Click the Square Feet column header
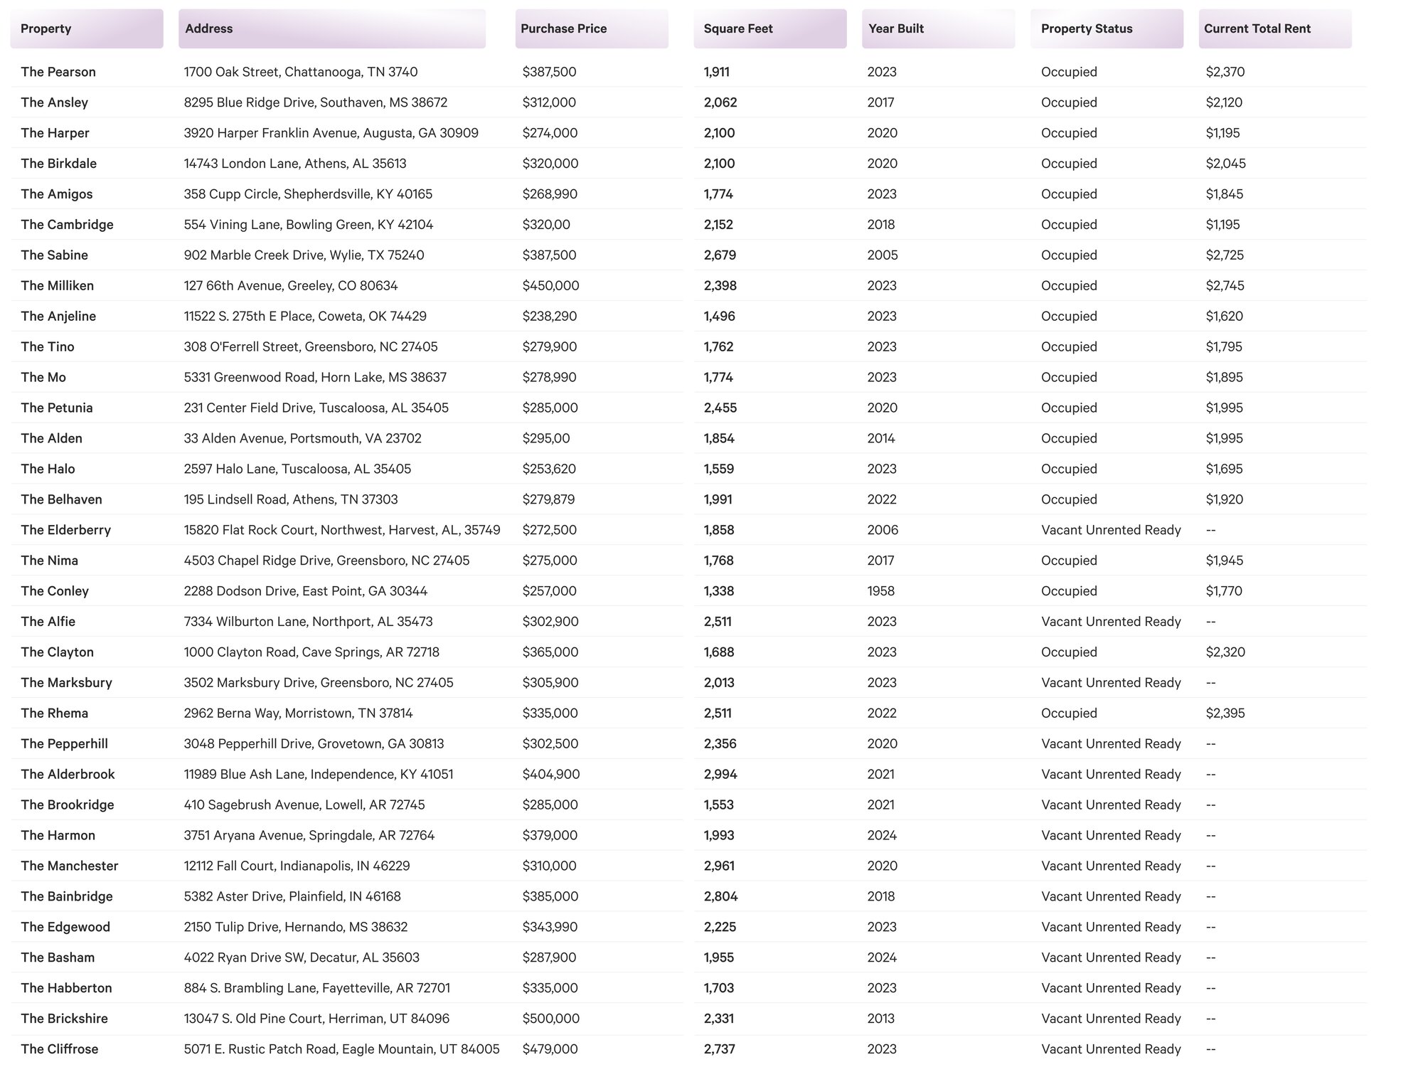Image resolution: width=1401 pixels, height=1067 pixels. coord(770,28)
